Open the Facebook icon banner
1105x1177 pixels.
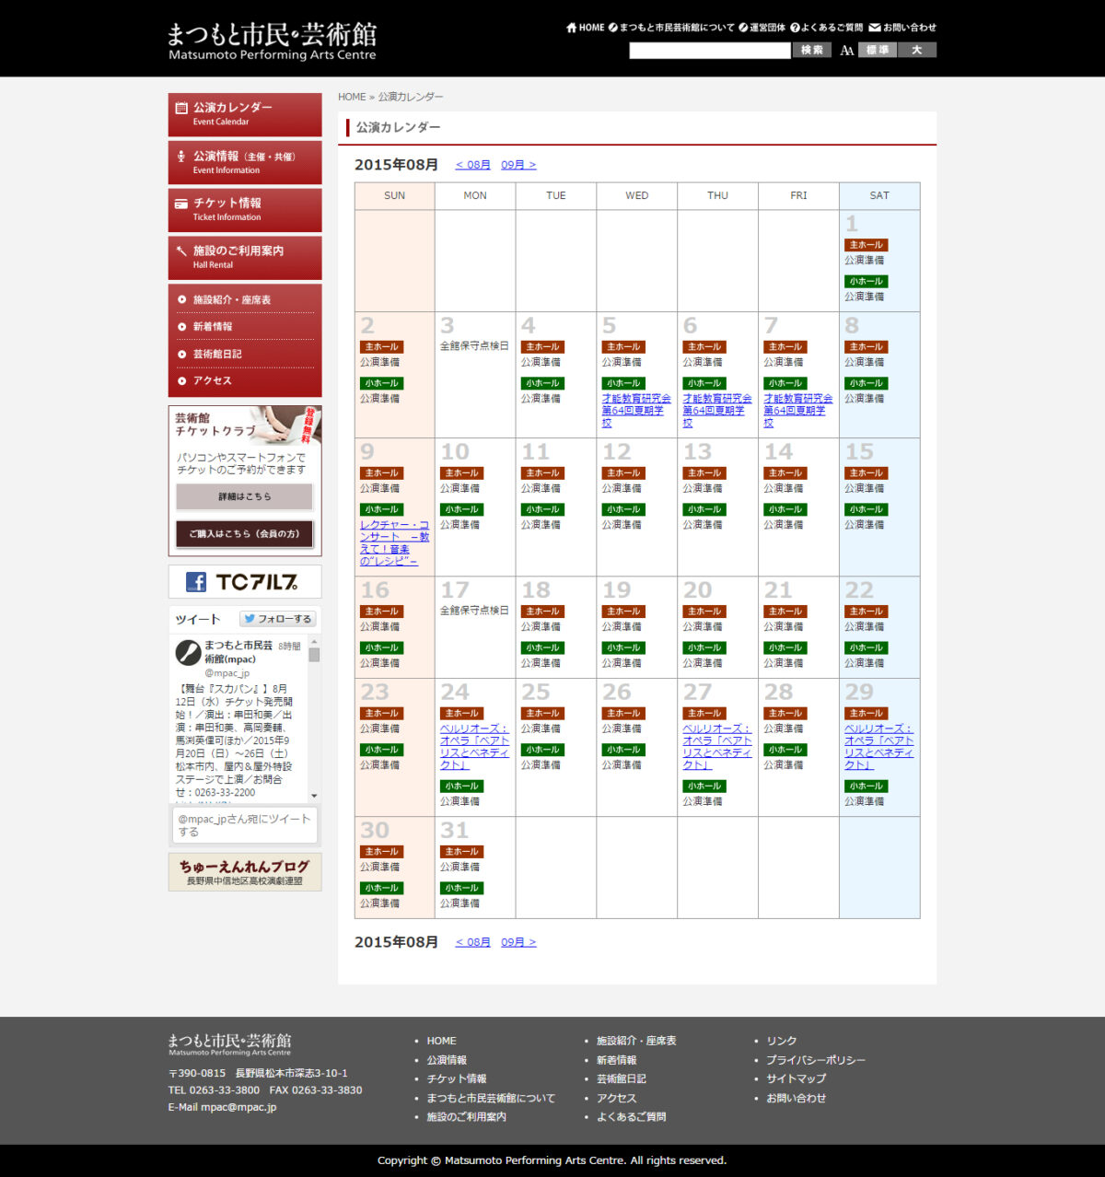tap(196, 582)
